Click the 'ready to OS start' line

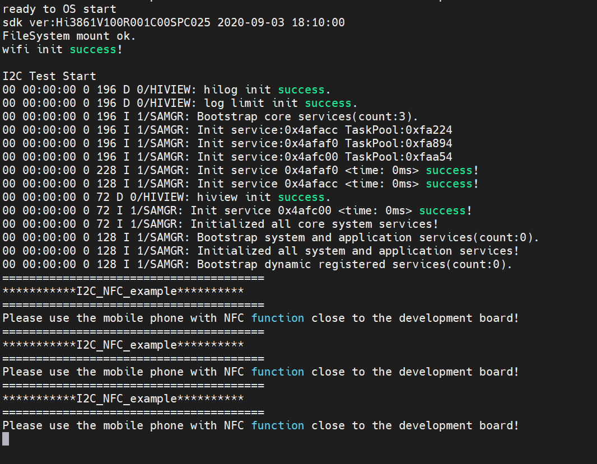click(x=59, y=9)
